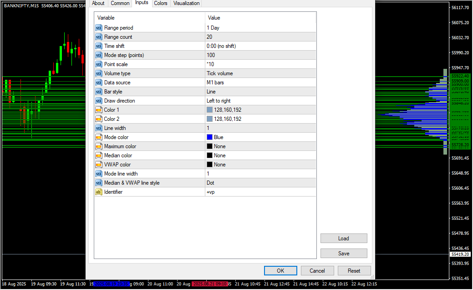Open the Data source M1 bars value

(x=260, y=83)
